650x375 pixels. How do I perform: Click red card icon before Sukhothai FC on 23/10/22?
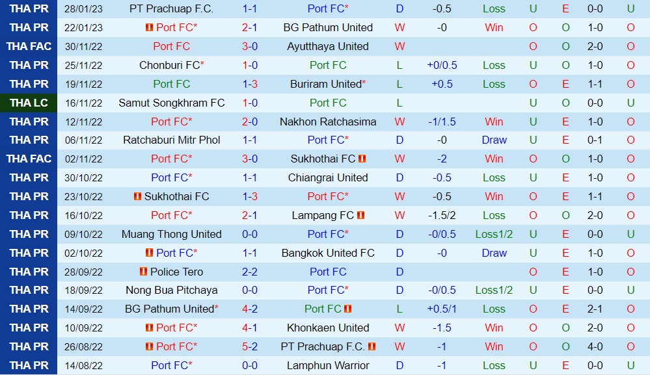(137, 196)
